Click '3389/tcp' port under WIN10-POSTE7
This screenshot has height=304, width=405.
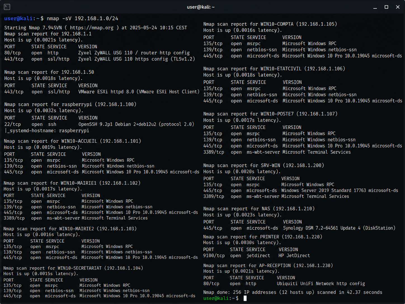pos(214,152)
